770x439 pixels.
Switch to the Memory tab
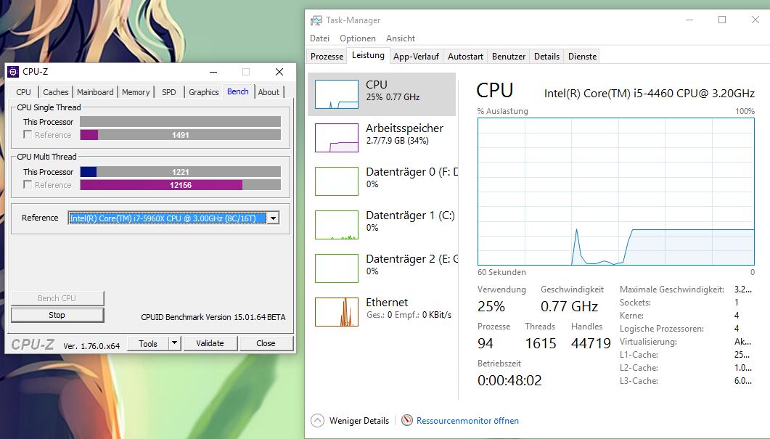(136, 92)
